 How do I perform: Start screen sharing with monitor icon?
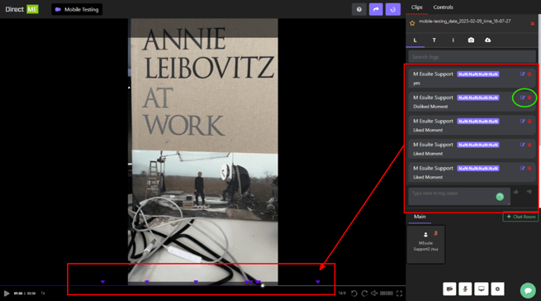click(x=481, y=289)
